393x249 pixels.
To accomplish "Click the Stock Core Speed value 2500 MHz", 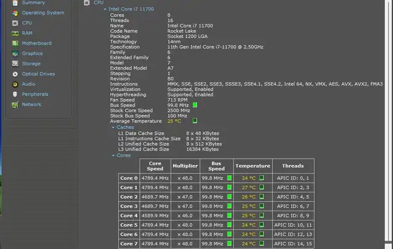I will (x=179, y=110).
